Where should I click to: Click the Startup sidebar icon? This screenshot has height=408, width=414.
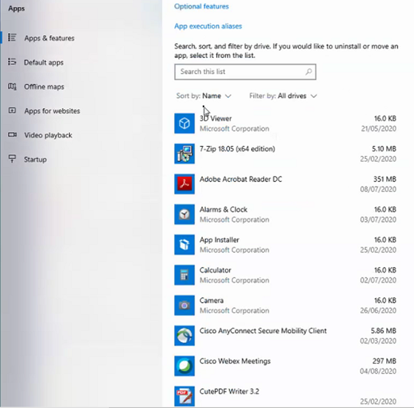(12, 159)
